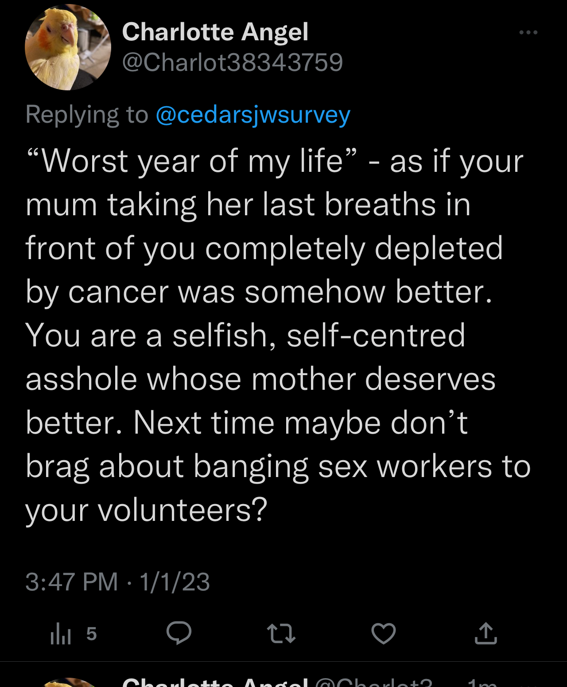567x687 pixels.
Task: Tap the "your volunteers?" final line of tweet
Action: [147, 510]
